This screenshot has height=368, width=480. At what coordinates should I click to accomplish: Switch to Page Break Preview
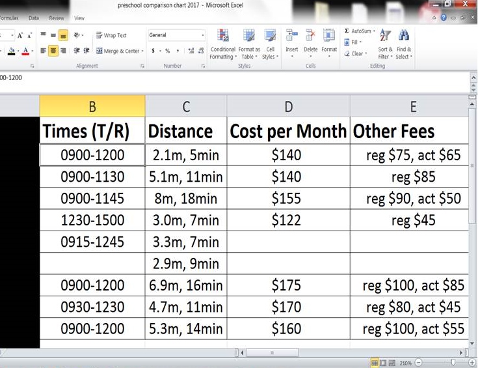click(x=392, y=363)
